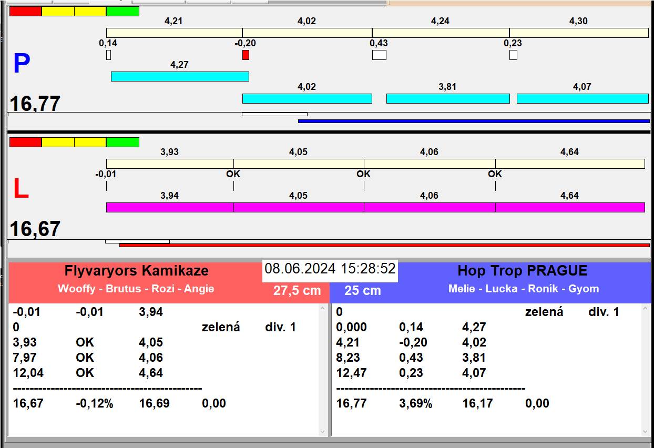This screenshot has height=448, width=654.
Task: Click the blue progress bar in lane P
Action: pyautogui.click(x=473, y=121)
